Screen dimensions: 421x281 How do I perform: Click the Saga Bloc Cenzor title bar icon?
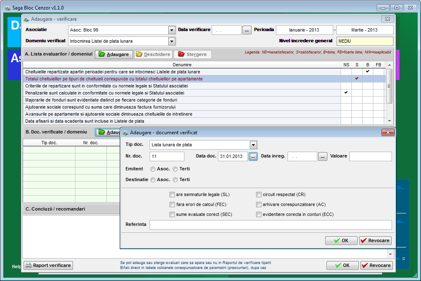point(7,8)
